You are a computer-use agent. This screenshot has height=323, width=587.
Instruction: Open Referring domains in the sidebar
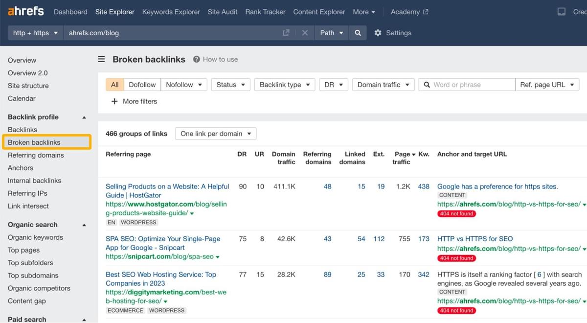pyautogui.click(x=36, y=155)
